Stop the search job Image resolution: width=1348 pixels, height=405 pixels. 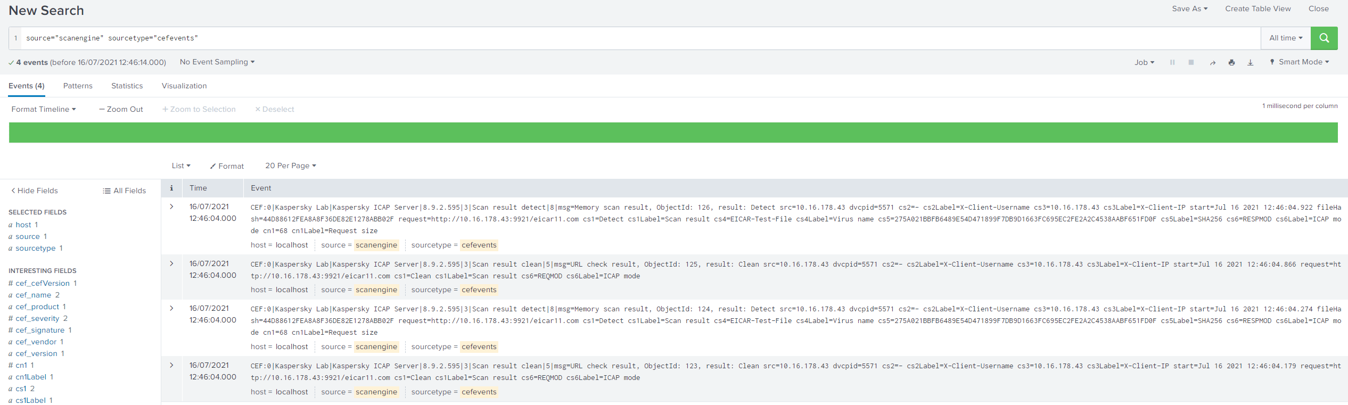pos(1191,62)
